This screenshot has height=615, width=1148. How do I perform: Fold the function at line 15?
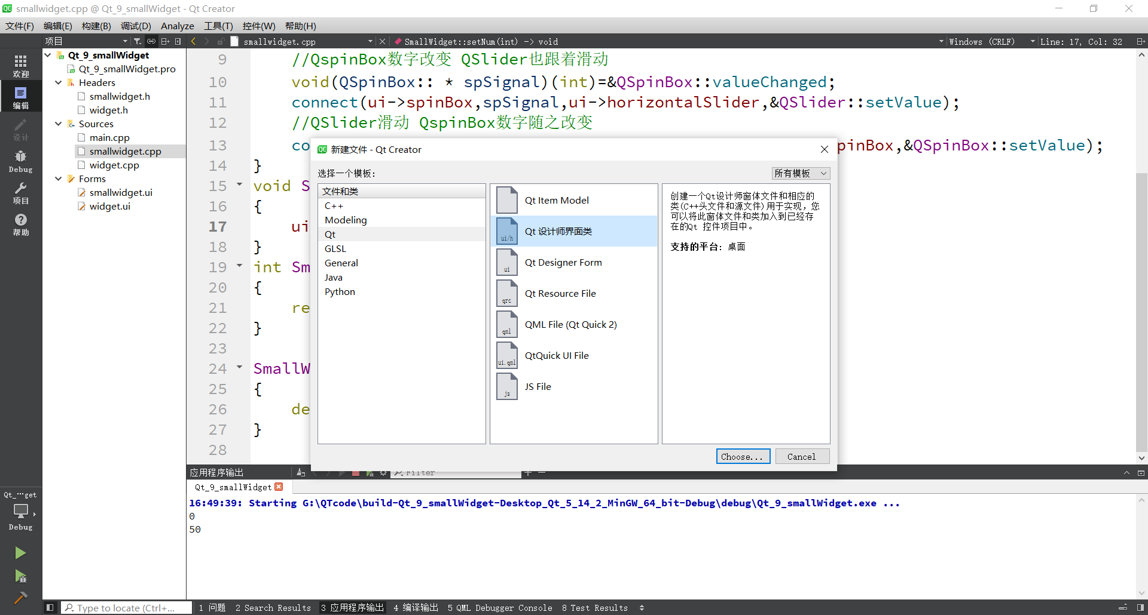pos(239,184)
